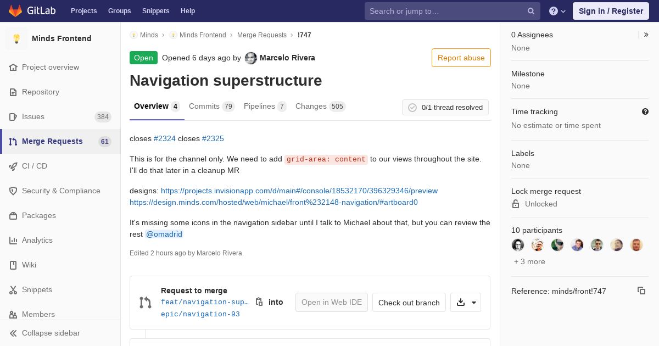Click the Project overview home icon
This screenshot has height=346, width=659.
(x=13, y=67)
